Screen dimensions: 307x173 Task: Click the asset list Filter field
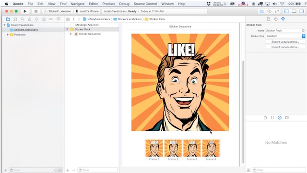[98, 170]
